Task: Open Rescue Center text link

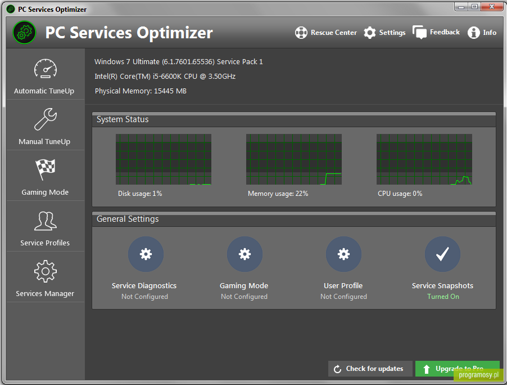Action: pyautogui.click(x=334, y=33)
